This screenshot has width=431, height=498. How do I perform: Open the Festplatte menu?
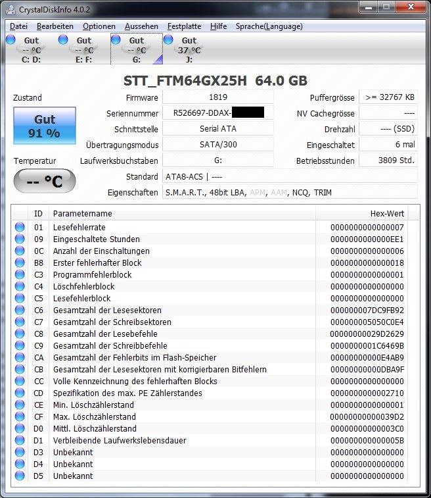point(184,26)
